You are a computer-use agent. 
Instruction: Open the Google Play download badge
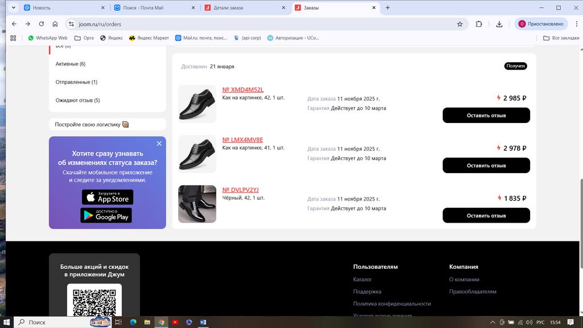tap(106, 215)
